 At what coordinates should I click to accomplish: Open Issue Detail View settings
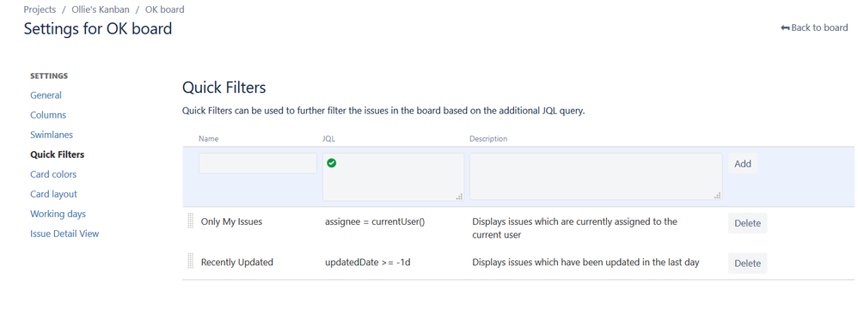point(64,233)
